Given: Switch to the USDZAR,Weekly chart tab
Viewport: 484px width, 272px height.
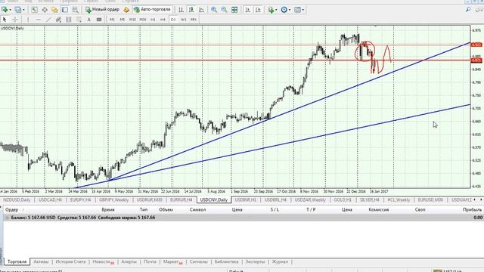Looking at the screenshot, I should [310, 199].
